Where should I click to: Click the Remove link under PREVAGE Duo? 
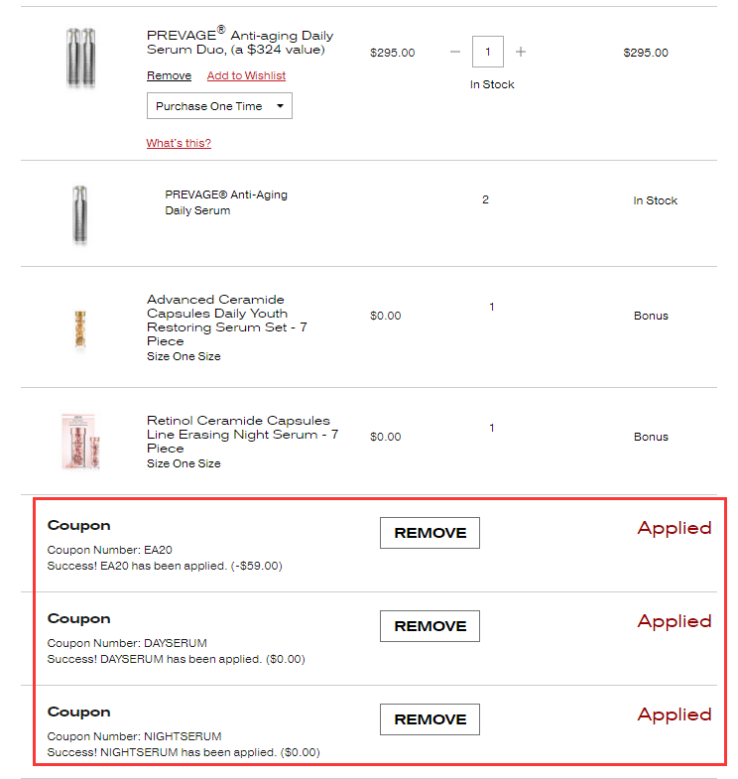click(169, 75)
